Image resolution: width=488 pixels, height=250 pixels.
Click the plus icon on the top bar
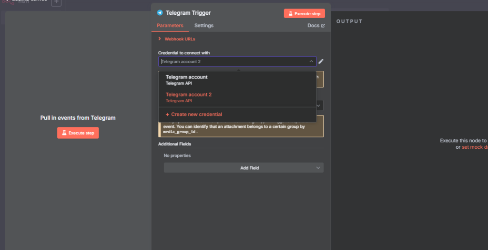(56, 2)
